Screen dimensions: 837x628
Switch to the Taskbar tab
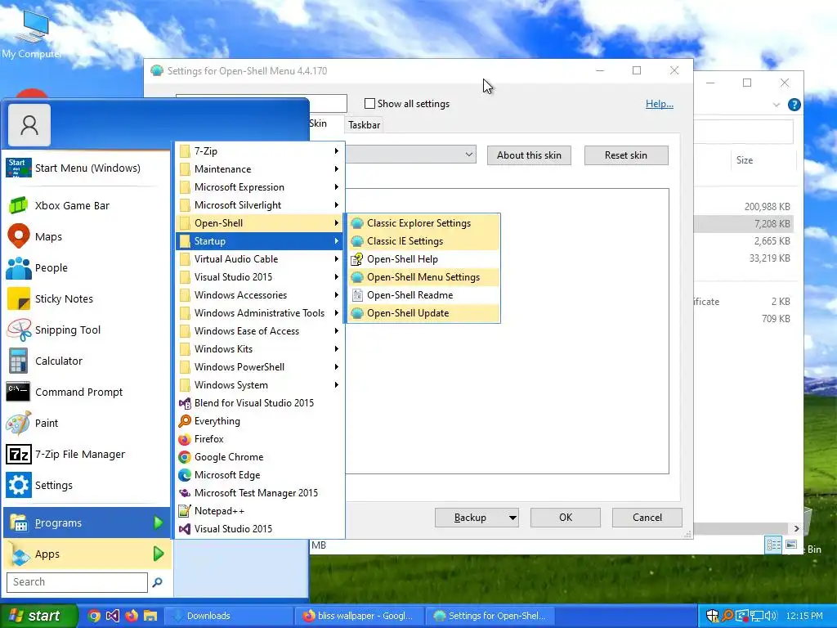pos(364,125)
